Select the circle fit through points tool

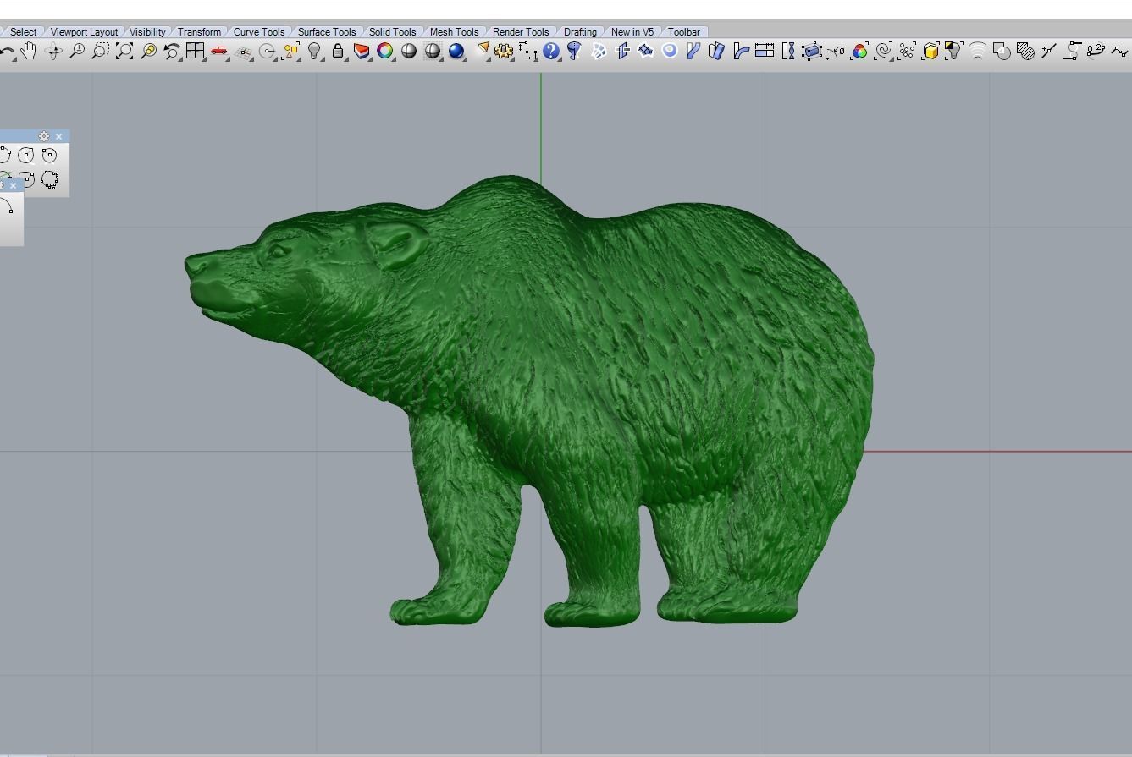pos(49,179)
